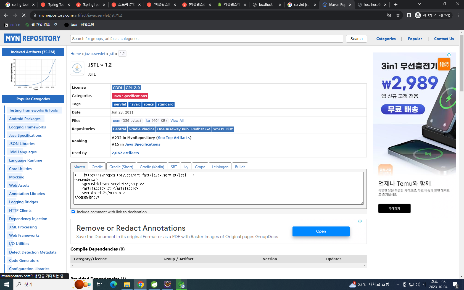
Task: Click the ad info icon on Temu ad
Action: [x=449, y=55]
